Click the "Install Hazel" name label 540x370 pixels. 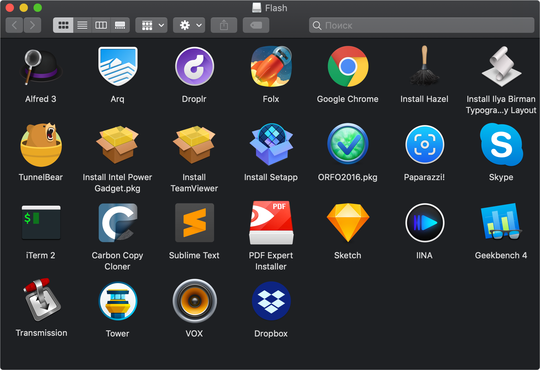tap(425, 99)
